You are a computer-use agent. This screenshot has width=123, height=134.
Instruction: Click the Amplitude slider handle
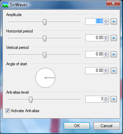pos(45,22)
